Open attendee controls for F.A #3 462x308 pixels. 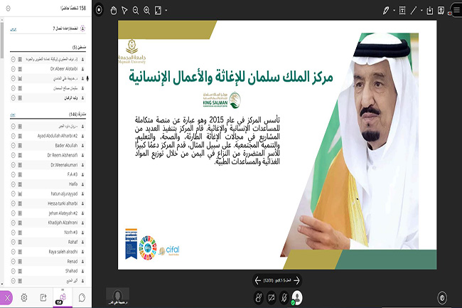(14, 174)
